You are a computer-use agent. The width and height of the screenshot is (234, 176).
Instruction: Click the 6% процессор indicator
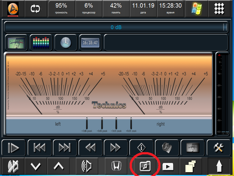[x=89, y=9]
